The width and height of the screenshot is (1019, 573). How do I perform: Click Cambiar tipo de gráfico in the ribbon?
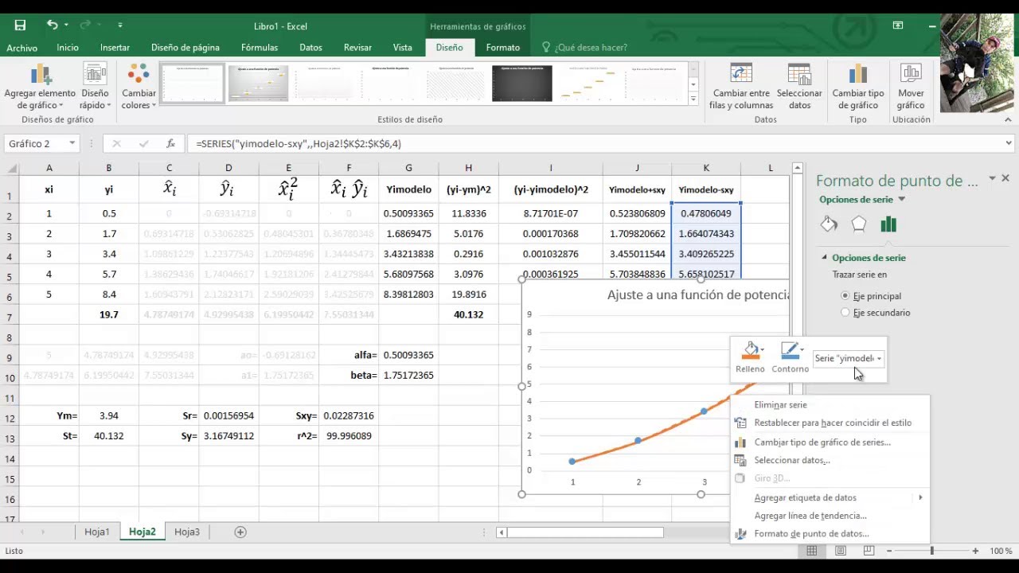pyautogui.click(x=858, y=88)
